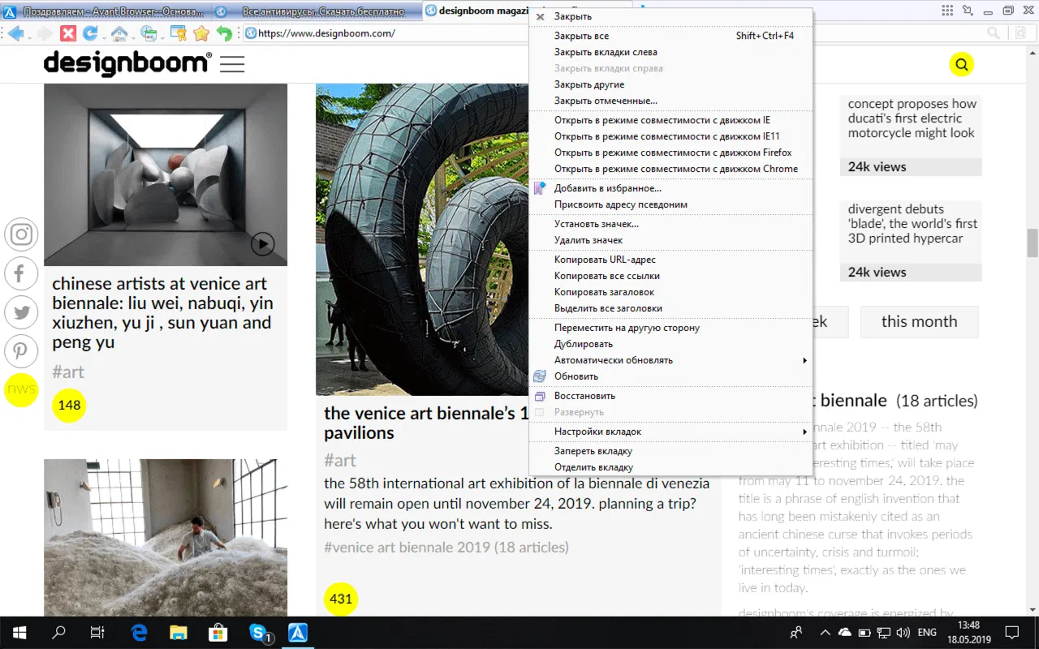Click the yellow 'nws' newsletter circle
This screenshot has height=649, width=1039.
pos(21,389)
